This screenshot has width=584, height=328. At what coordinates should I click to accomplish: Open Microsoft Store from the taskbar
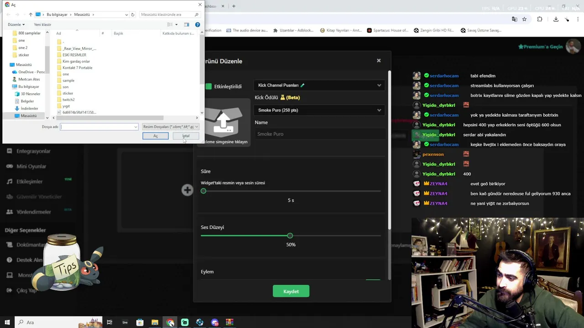point(140,323)
